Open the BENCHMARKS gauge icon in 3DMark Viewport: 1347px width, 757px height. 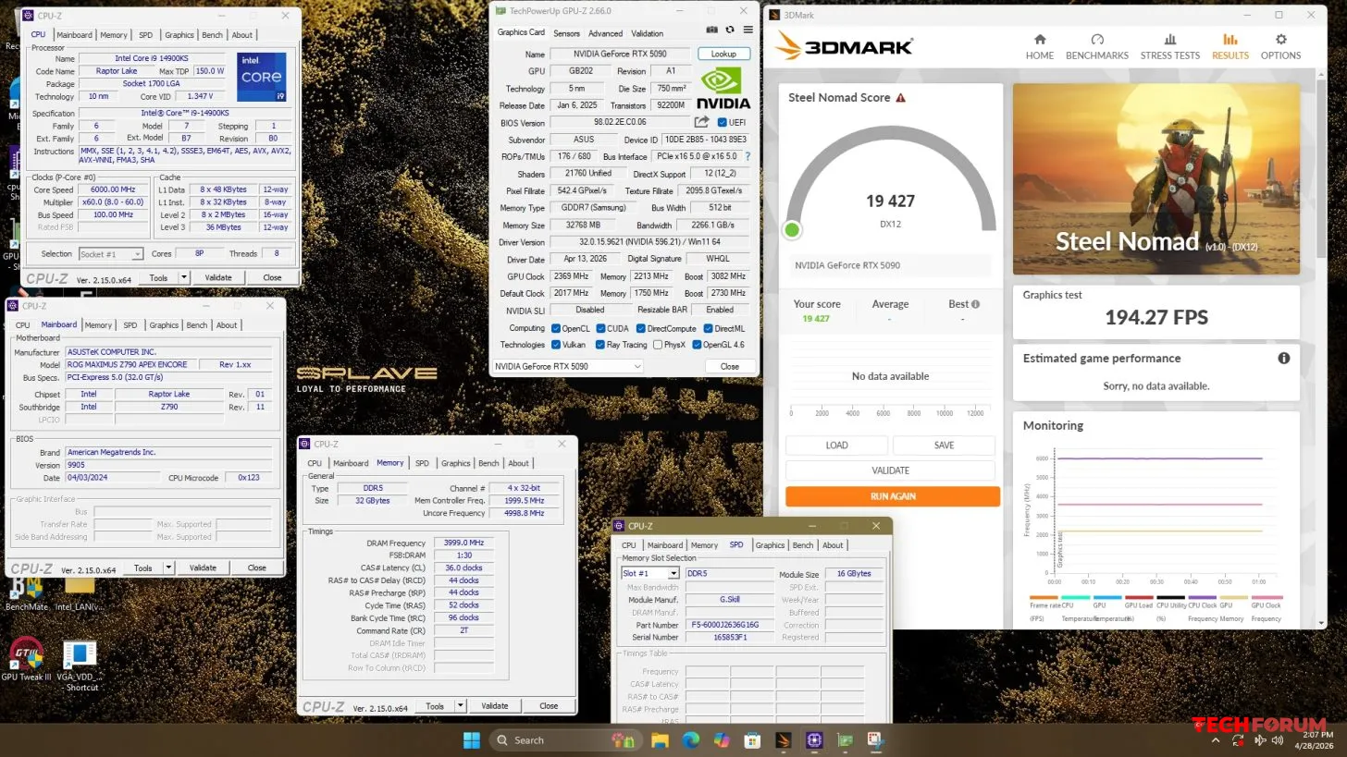pos(1097,40)
